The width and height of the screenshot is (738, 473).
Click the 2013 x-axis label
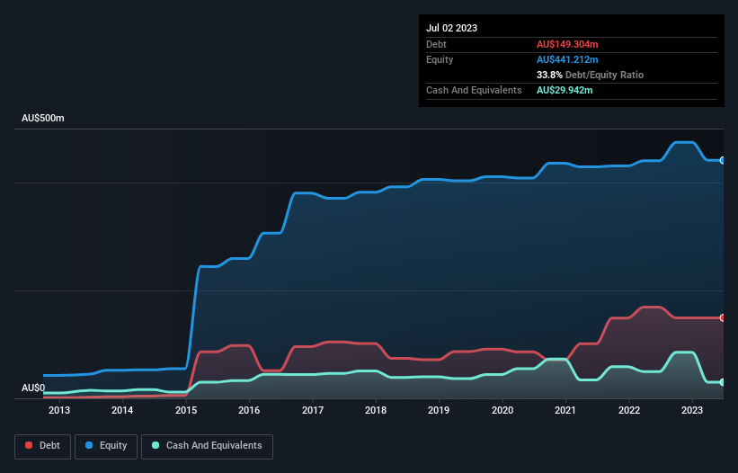pyautogui.click(x=59, y=410)
